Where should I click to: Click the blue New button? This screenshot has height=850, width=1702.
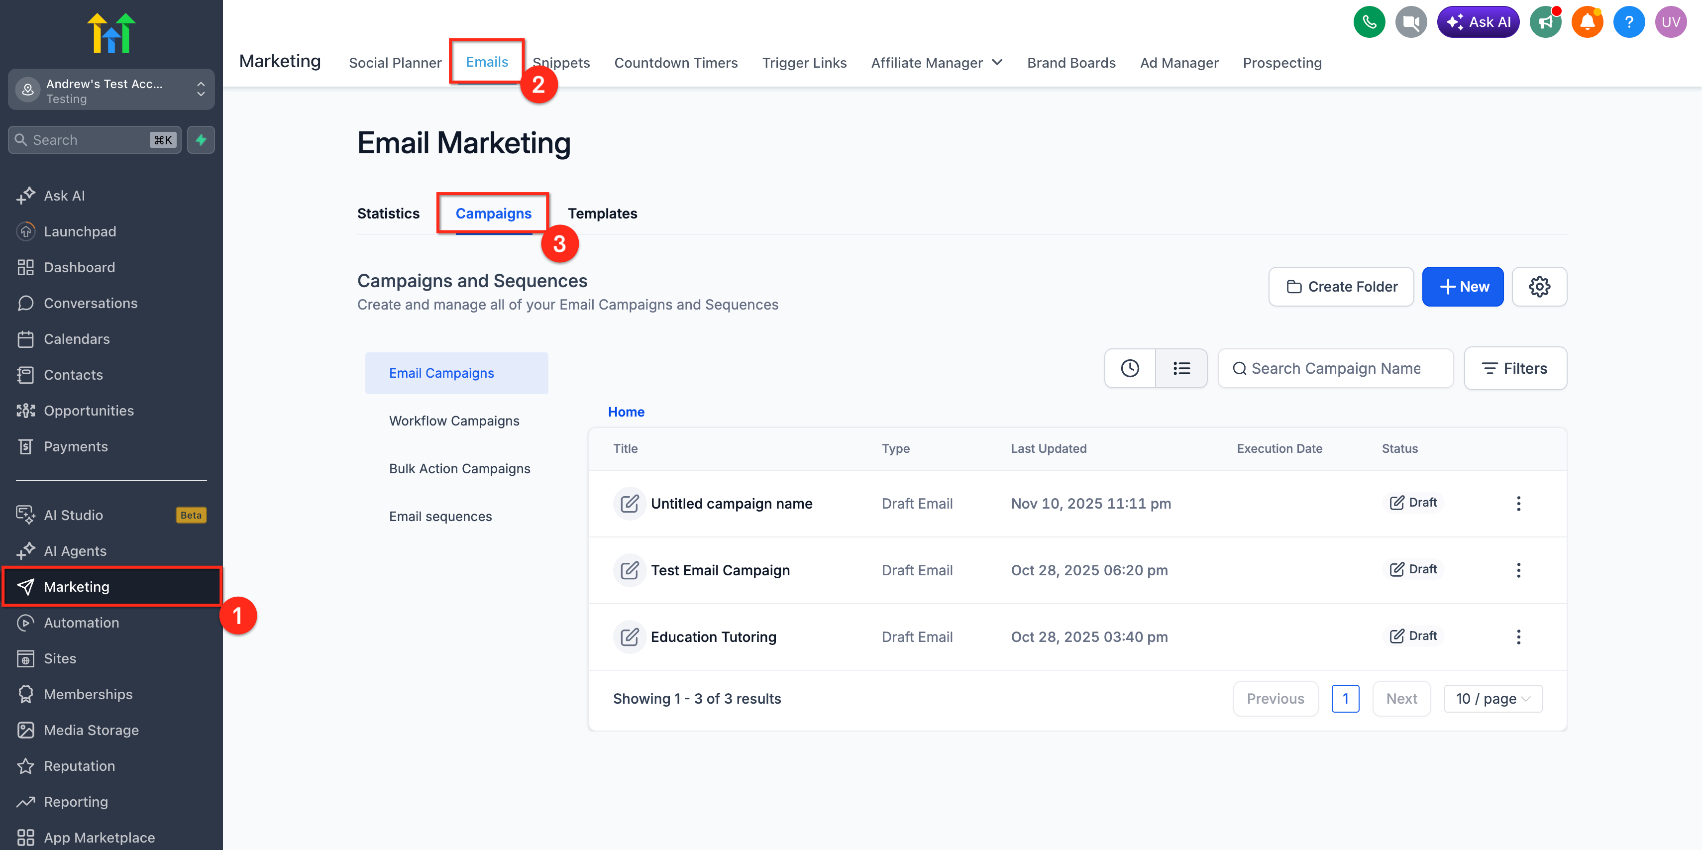pos(1462,287)
